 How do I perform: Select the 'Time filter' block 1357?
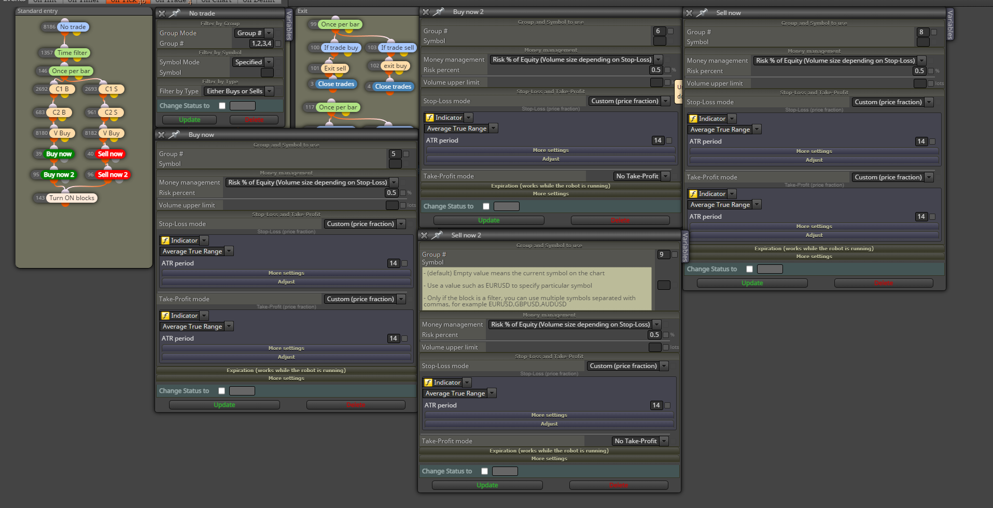coord(72,53)
